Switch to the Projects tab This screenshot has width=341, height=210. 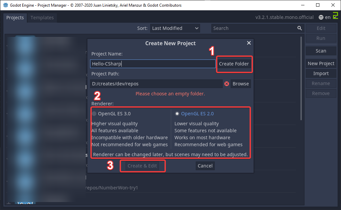(15, 18)
